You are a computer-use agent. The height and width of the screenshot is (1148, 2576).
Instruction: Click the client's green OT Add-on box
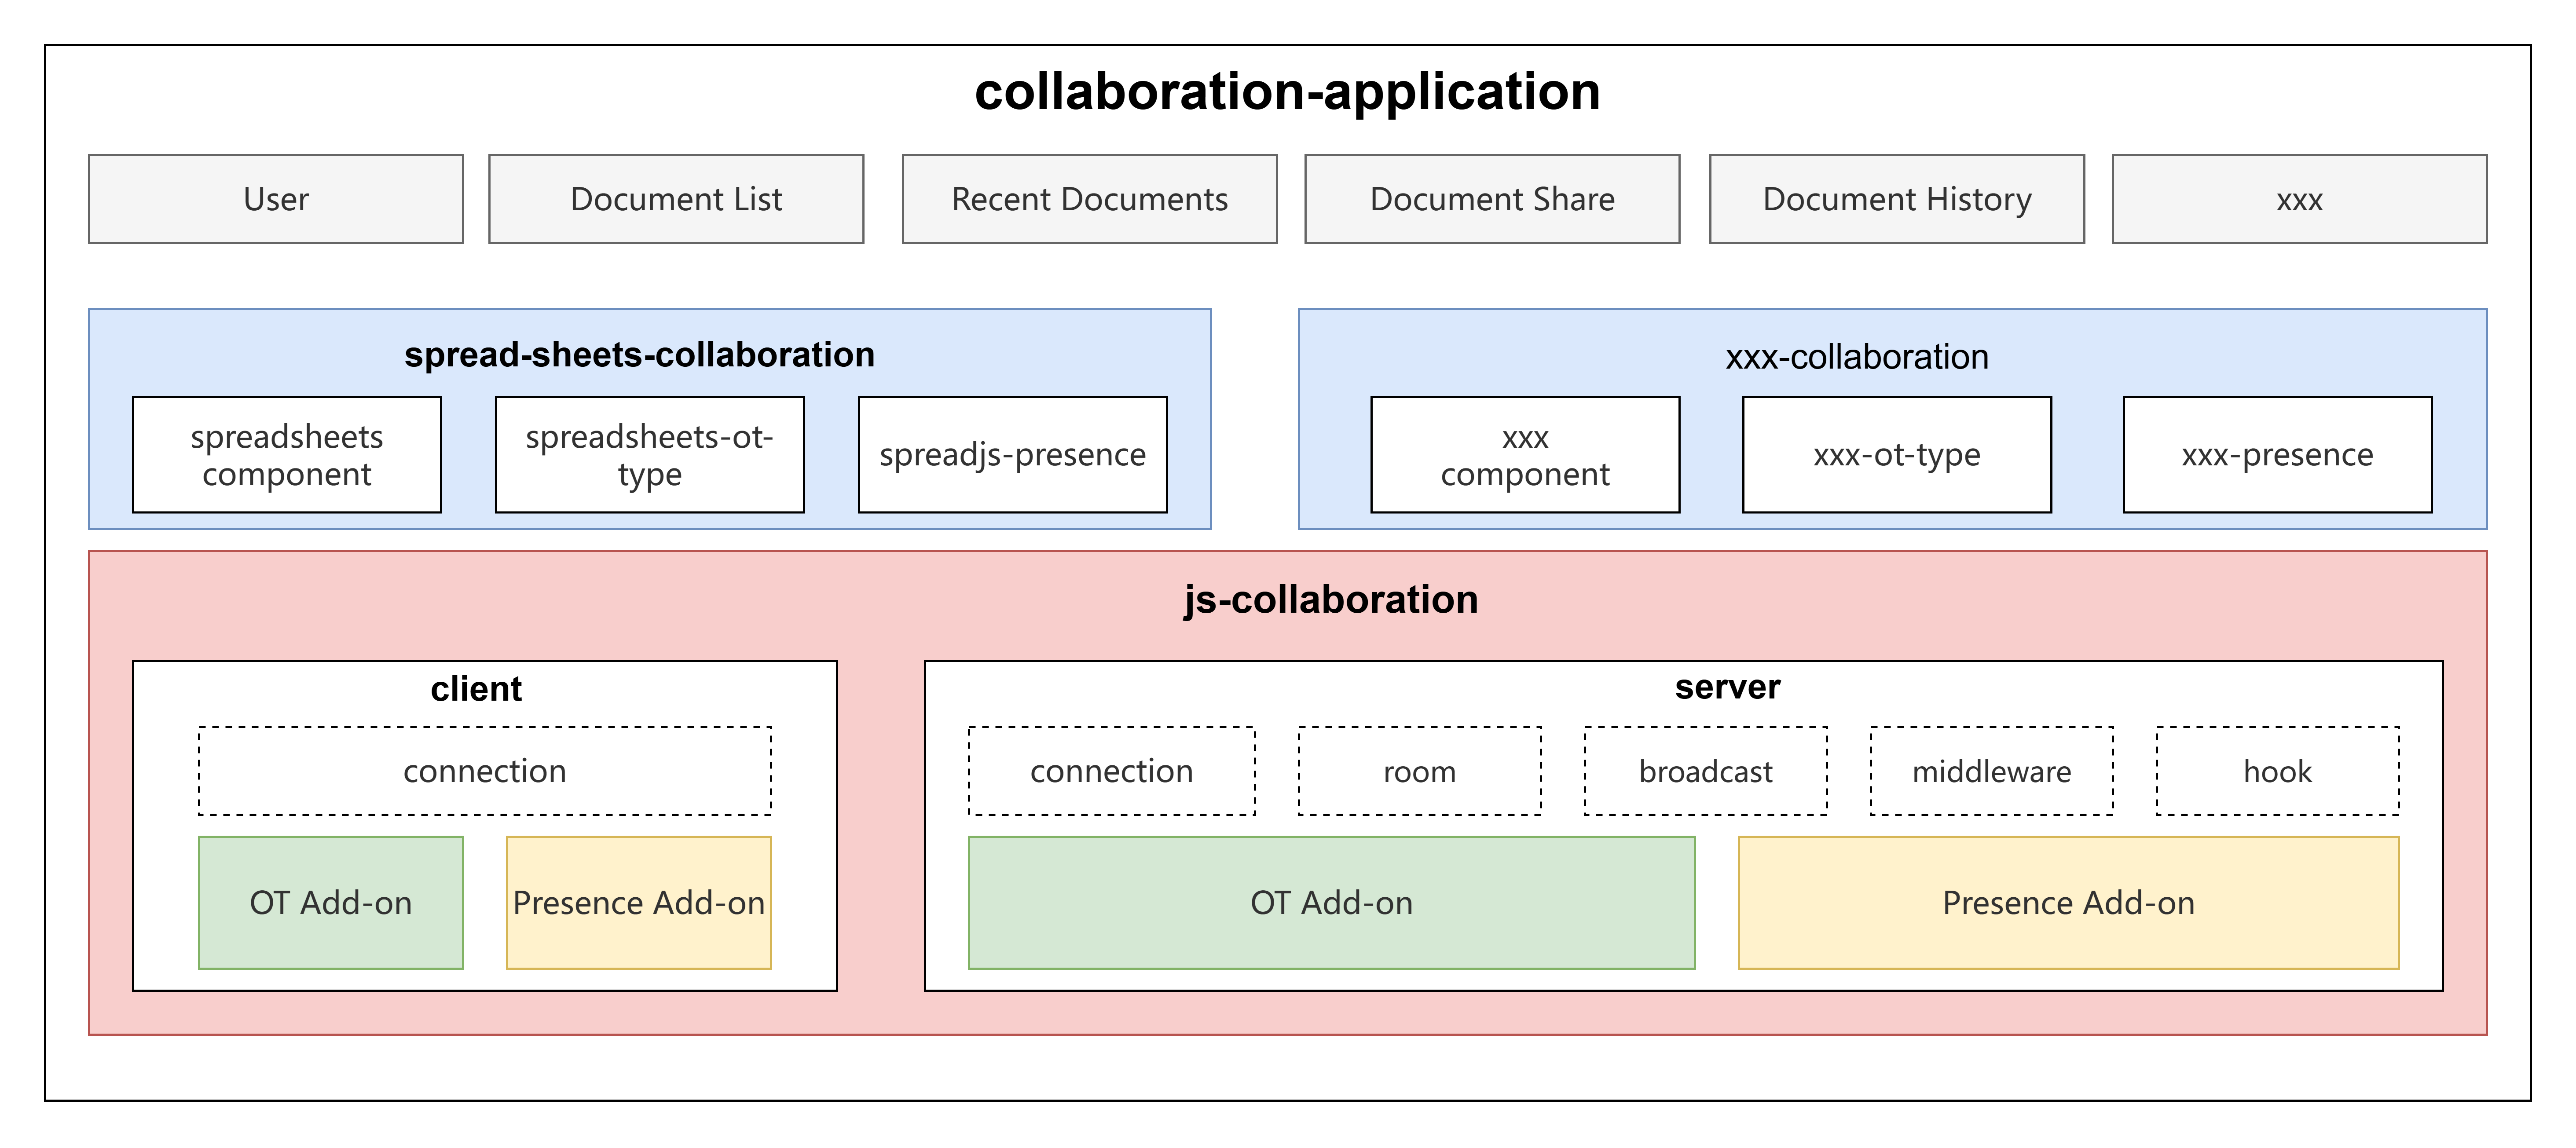tap(331, 903)
